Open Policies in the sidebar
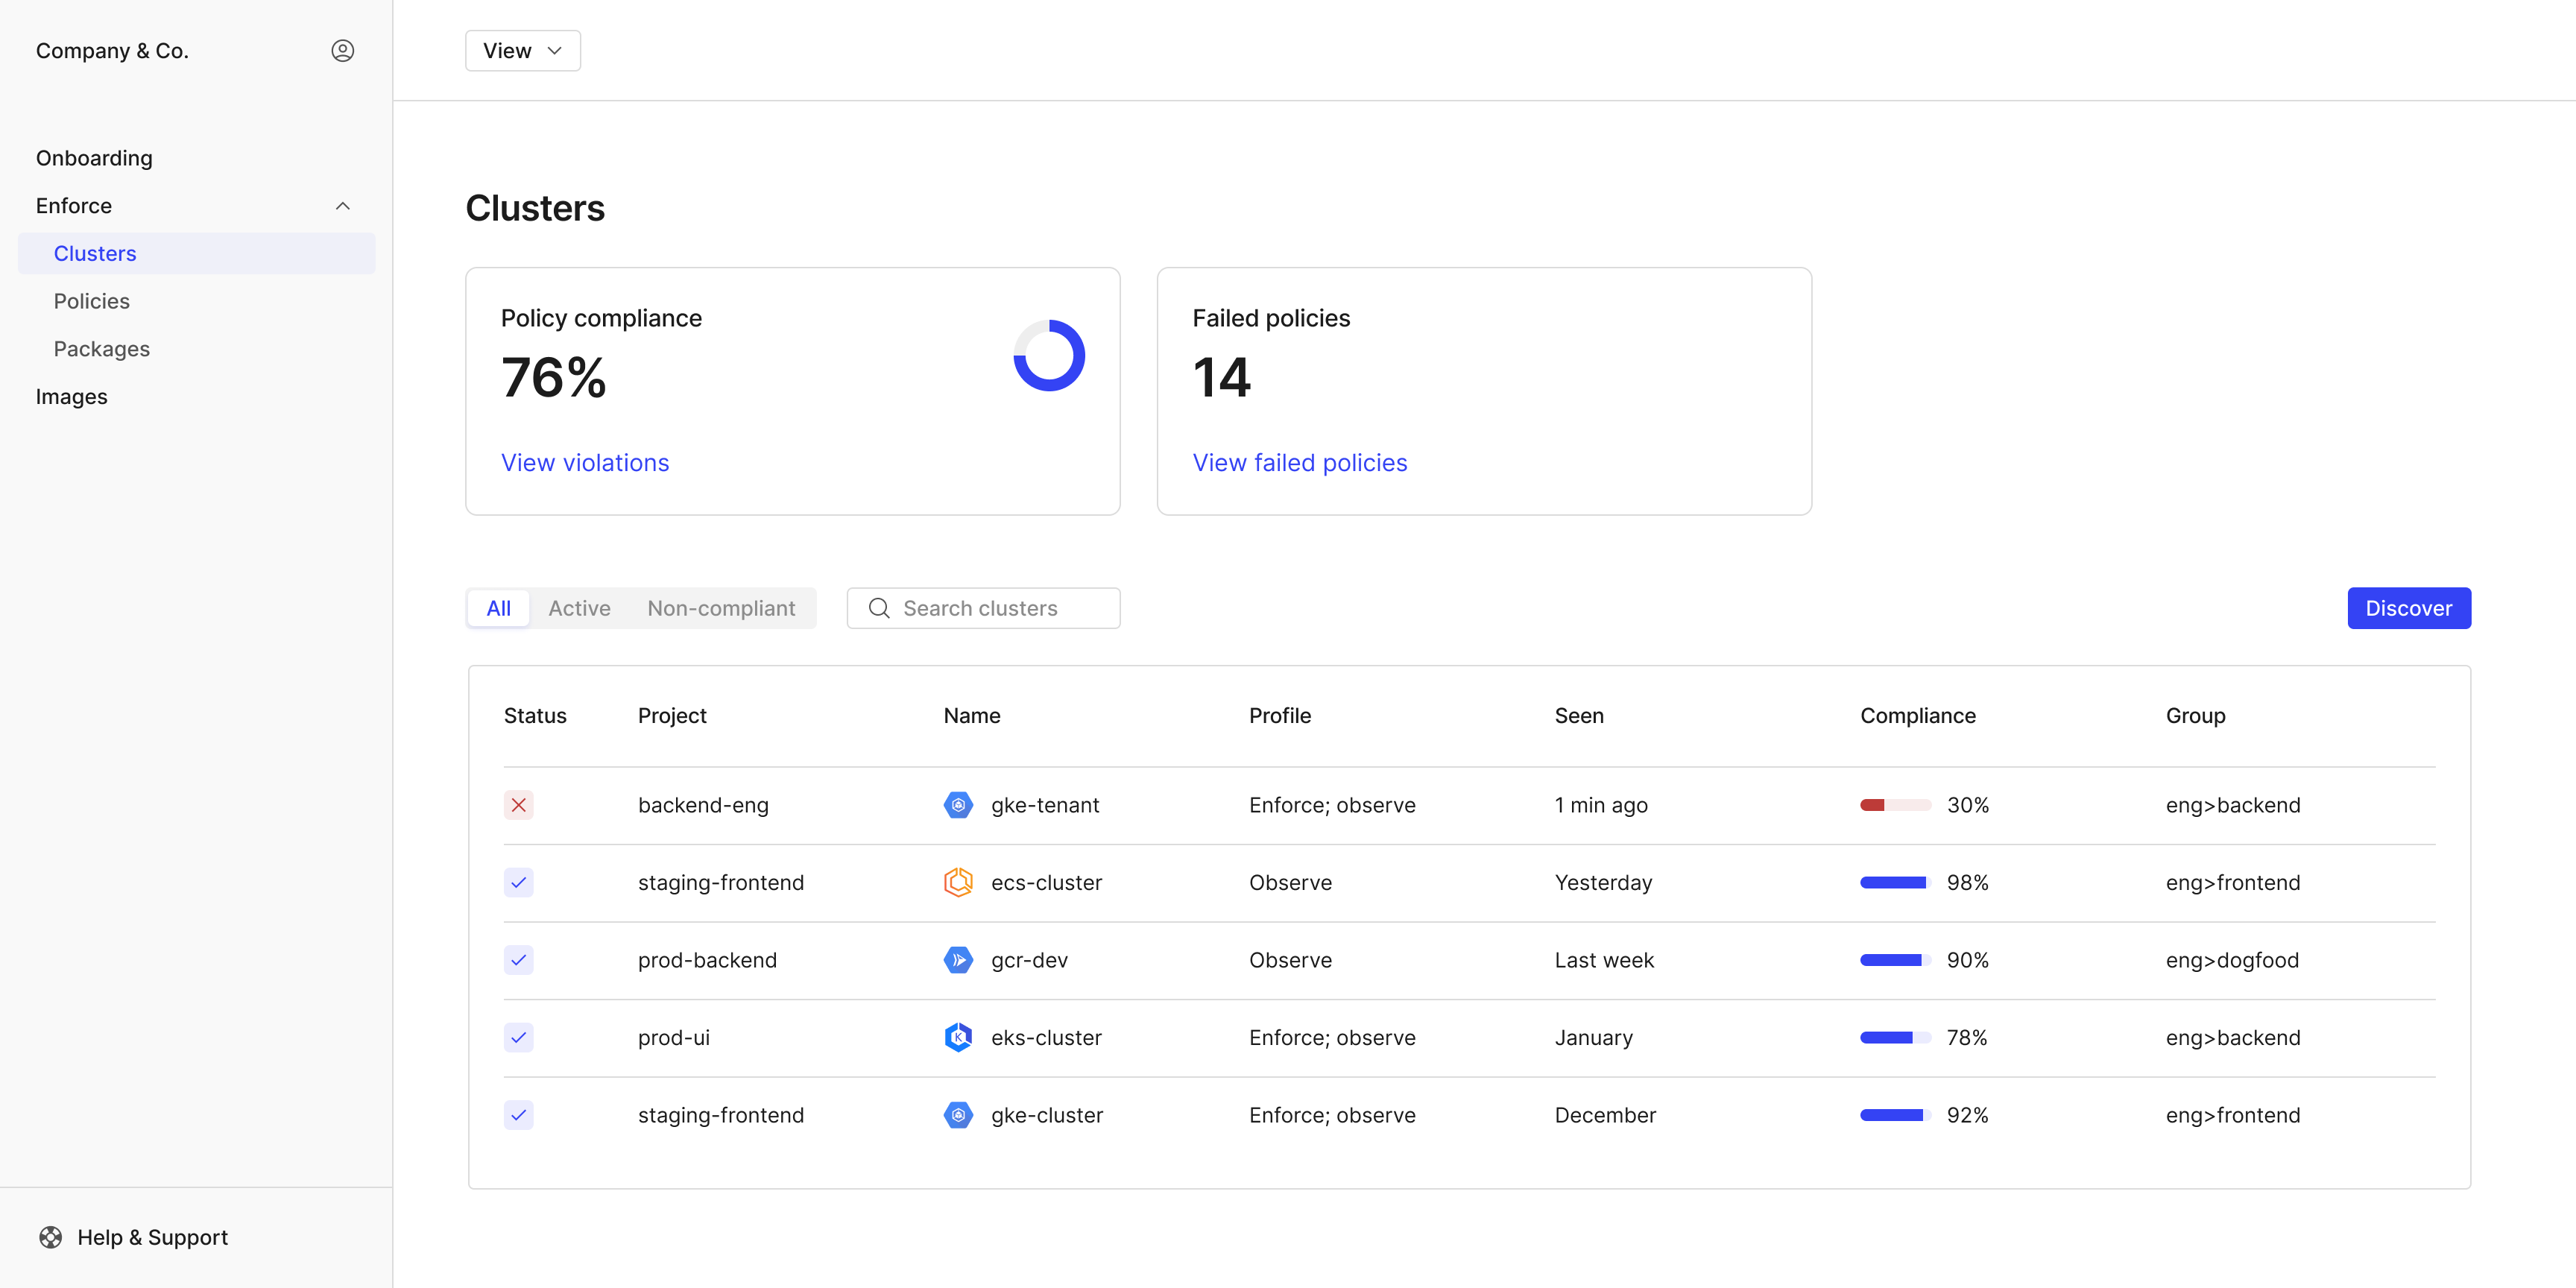This screenshot has width=2576, height=1288. [92, 301]
